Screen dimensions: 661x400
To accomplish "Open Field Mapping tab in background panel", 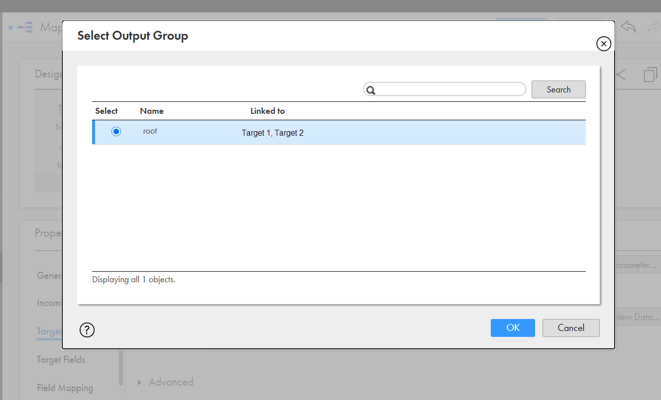I will point(65,388).
